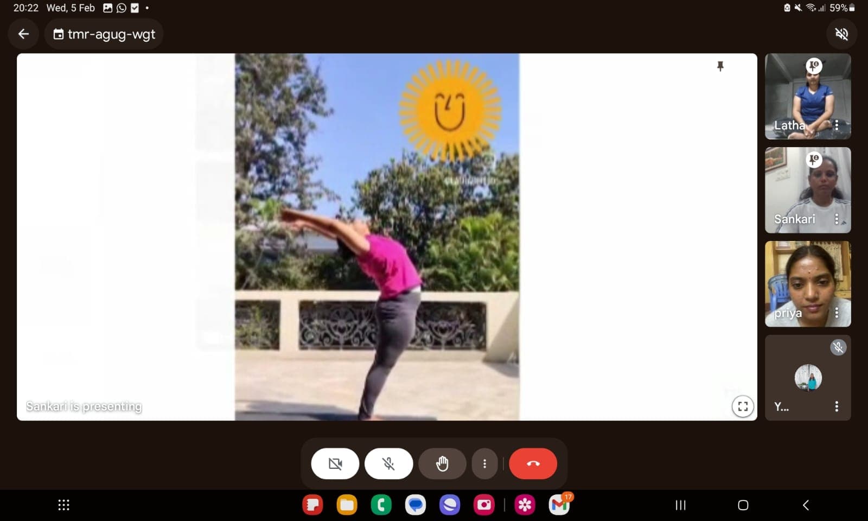Open meeting code tmr-agug-wgt details
This screenshot has width=868, height=521.
(104, 34)
